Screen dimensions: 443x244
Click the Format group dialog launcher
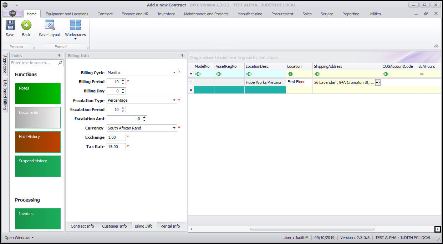click(87, 47)
